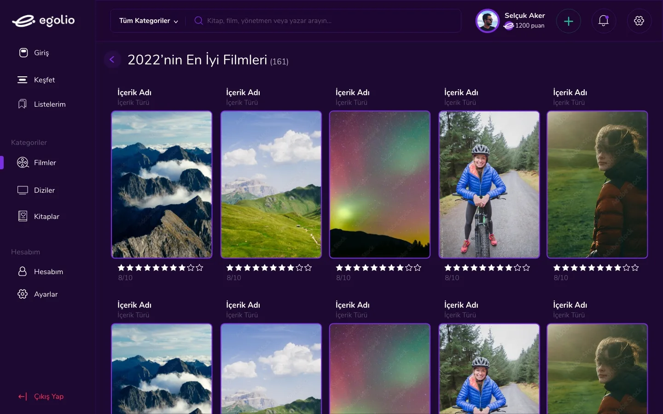Open the Listelerim menu item
The height and width of the screenshot is (414, 663).
tap(50, 104)
